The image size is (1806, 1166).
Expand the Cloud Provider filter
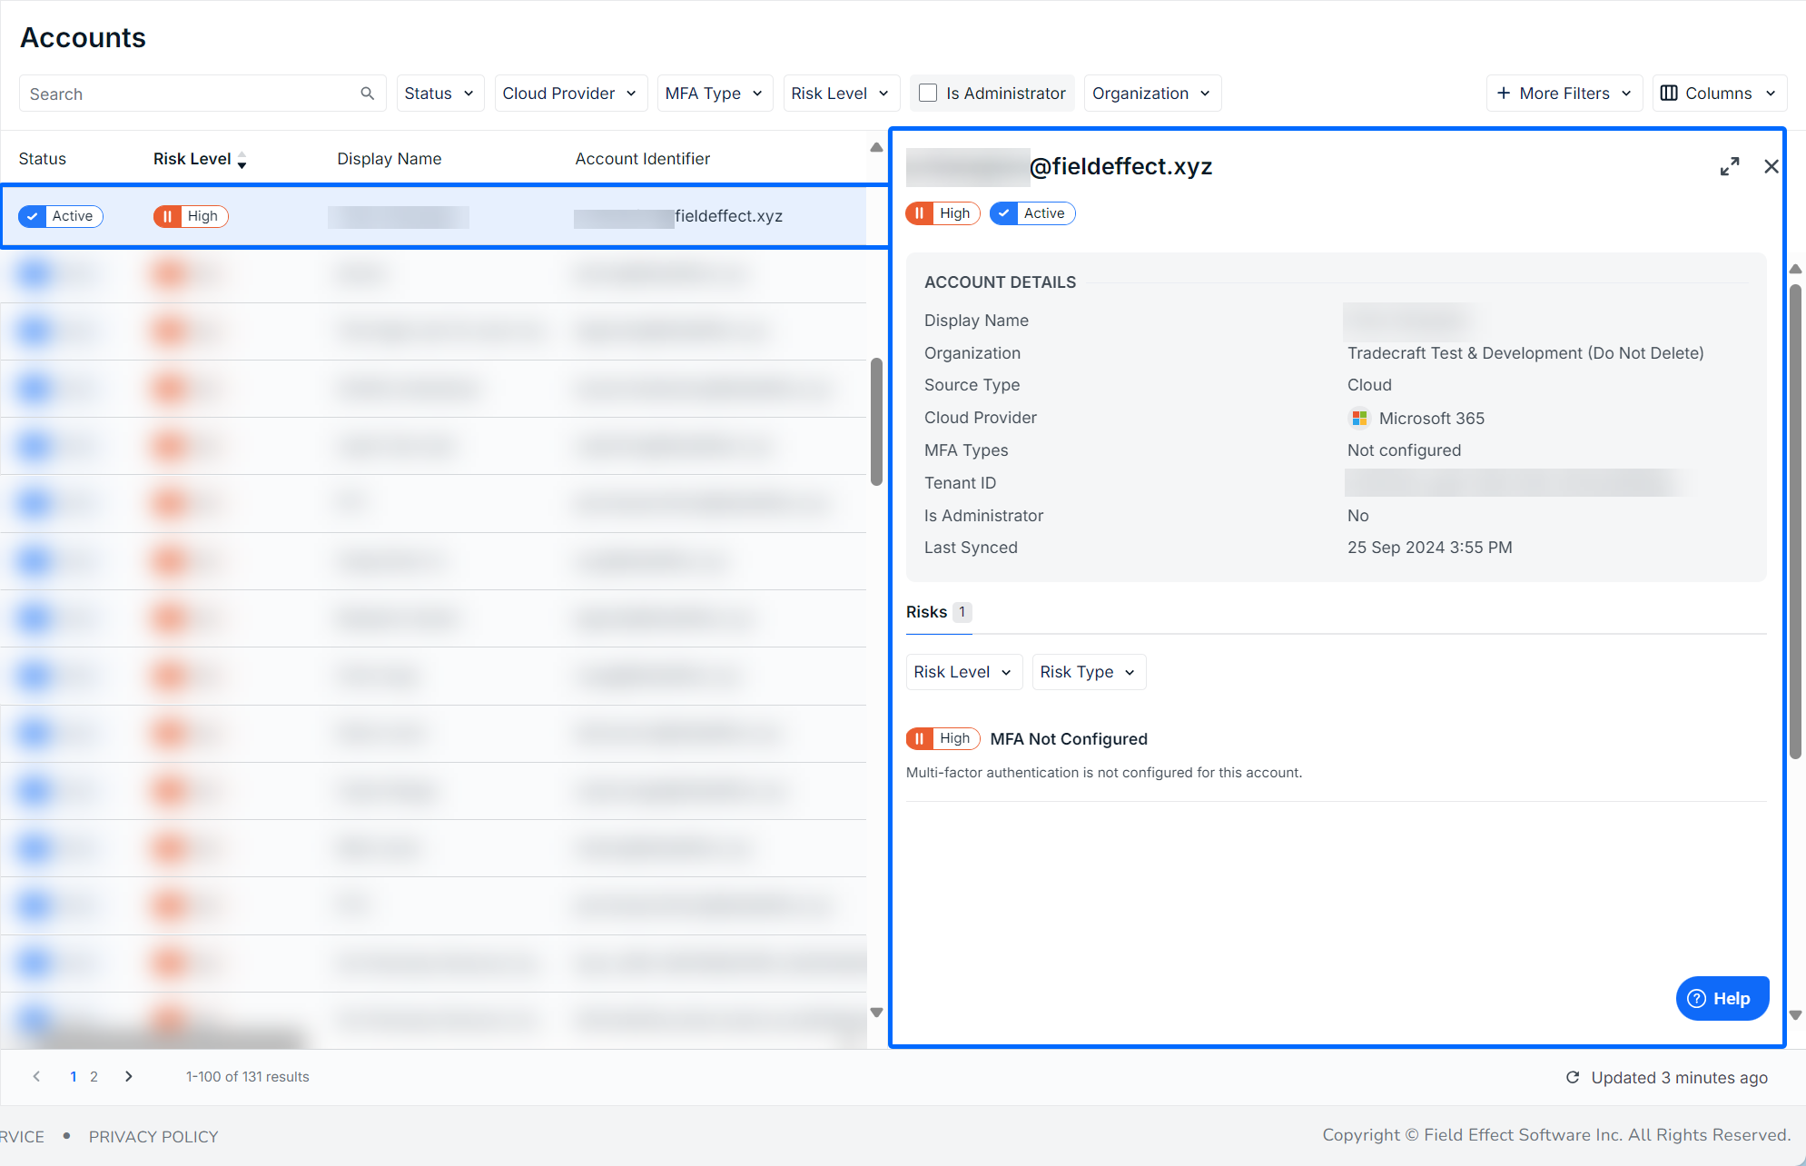coord(569,94)
